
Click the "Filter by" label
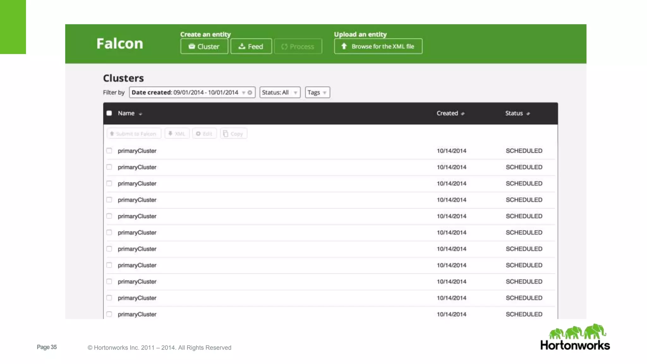click(114, 93)
